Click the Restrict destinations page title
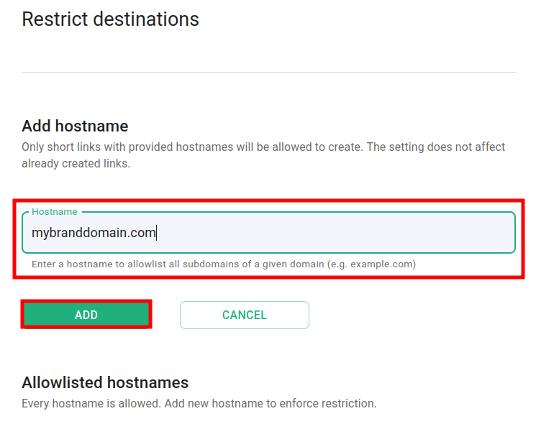Viewport: 536px width, 429px height. (110, 19)
